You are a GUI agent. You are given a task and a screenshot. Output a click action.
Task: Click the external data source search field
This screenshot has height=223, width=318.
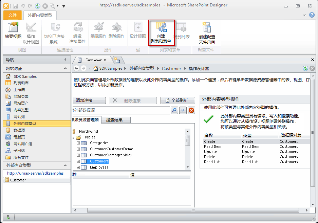click(x=121, y=110)
